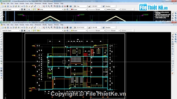This screenshot has width=177, height=99.
Task: Click Redo arrow in Kien truc window
Action: tap(39, 28)
